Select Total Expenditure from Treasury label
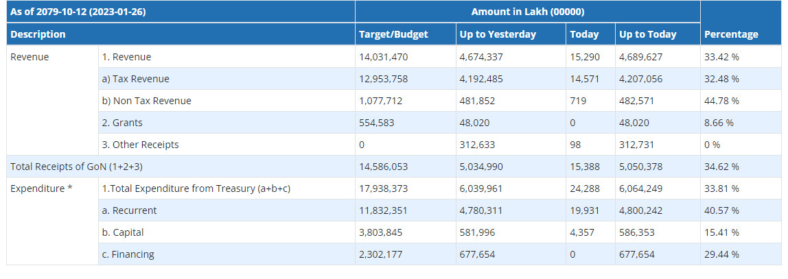788x279 pixels. pyautogui.click(x=196, y=189)
